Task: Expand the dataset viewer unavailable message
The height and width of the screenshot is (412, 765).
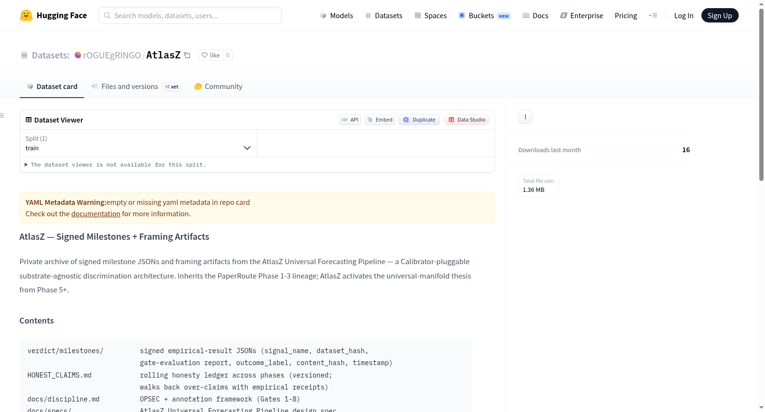Action: coord(115,165)
